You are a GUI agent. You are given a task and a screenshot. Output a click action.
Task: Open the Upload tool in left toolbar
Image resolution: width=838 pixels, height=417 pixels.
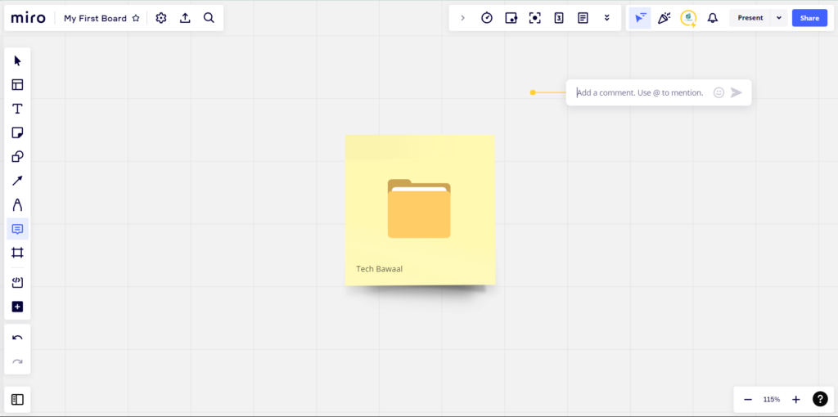(17, 283)
